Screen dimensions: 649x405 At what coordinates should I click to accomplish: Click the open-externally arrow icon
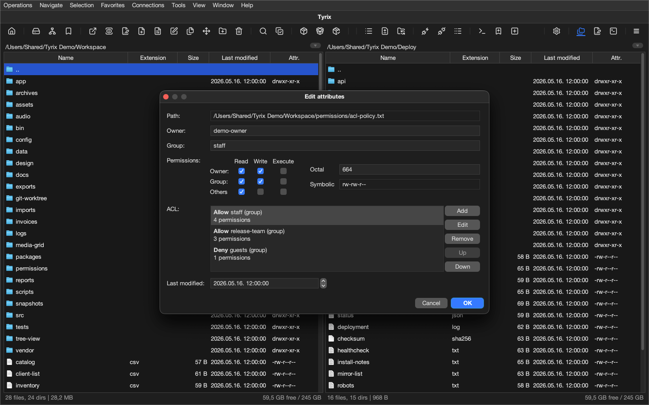93,31
